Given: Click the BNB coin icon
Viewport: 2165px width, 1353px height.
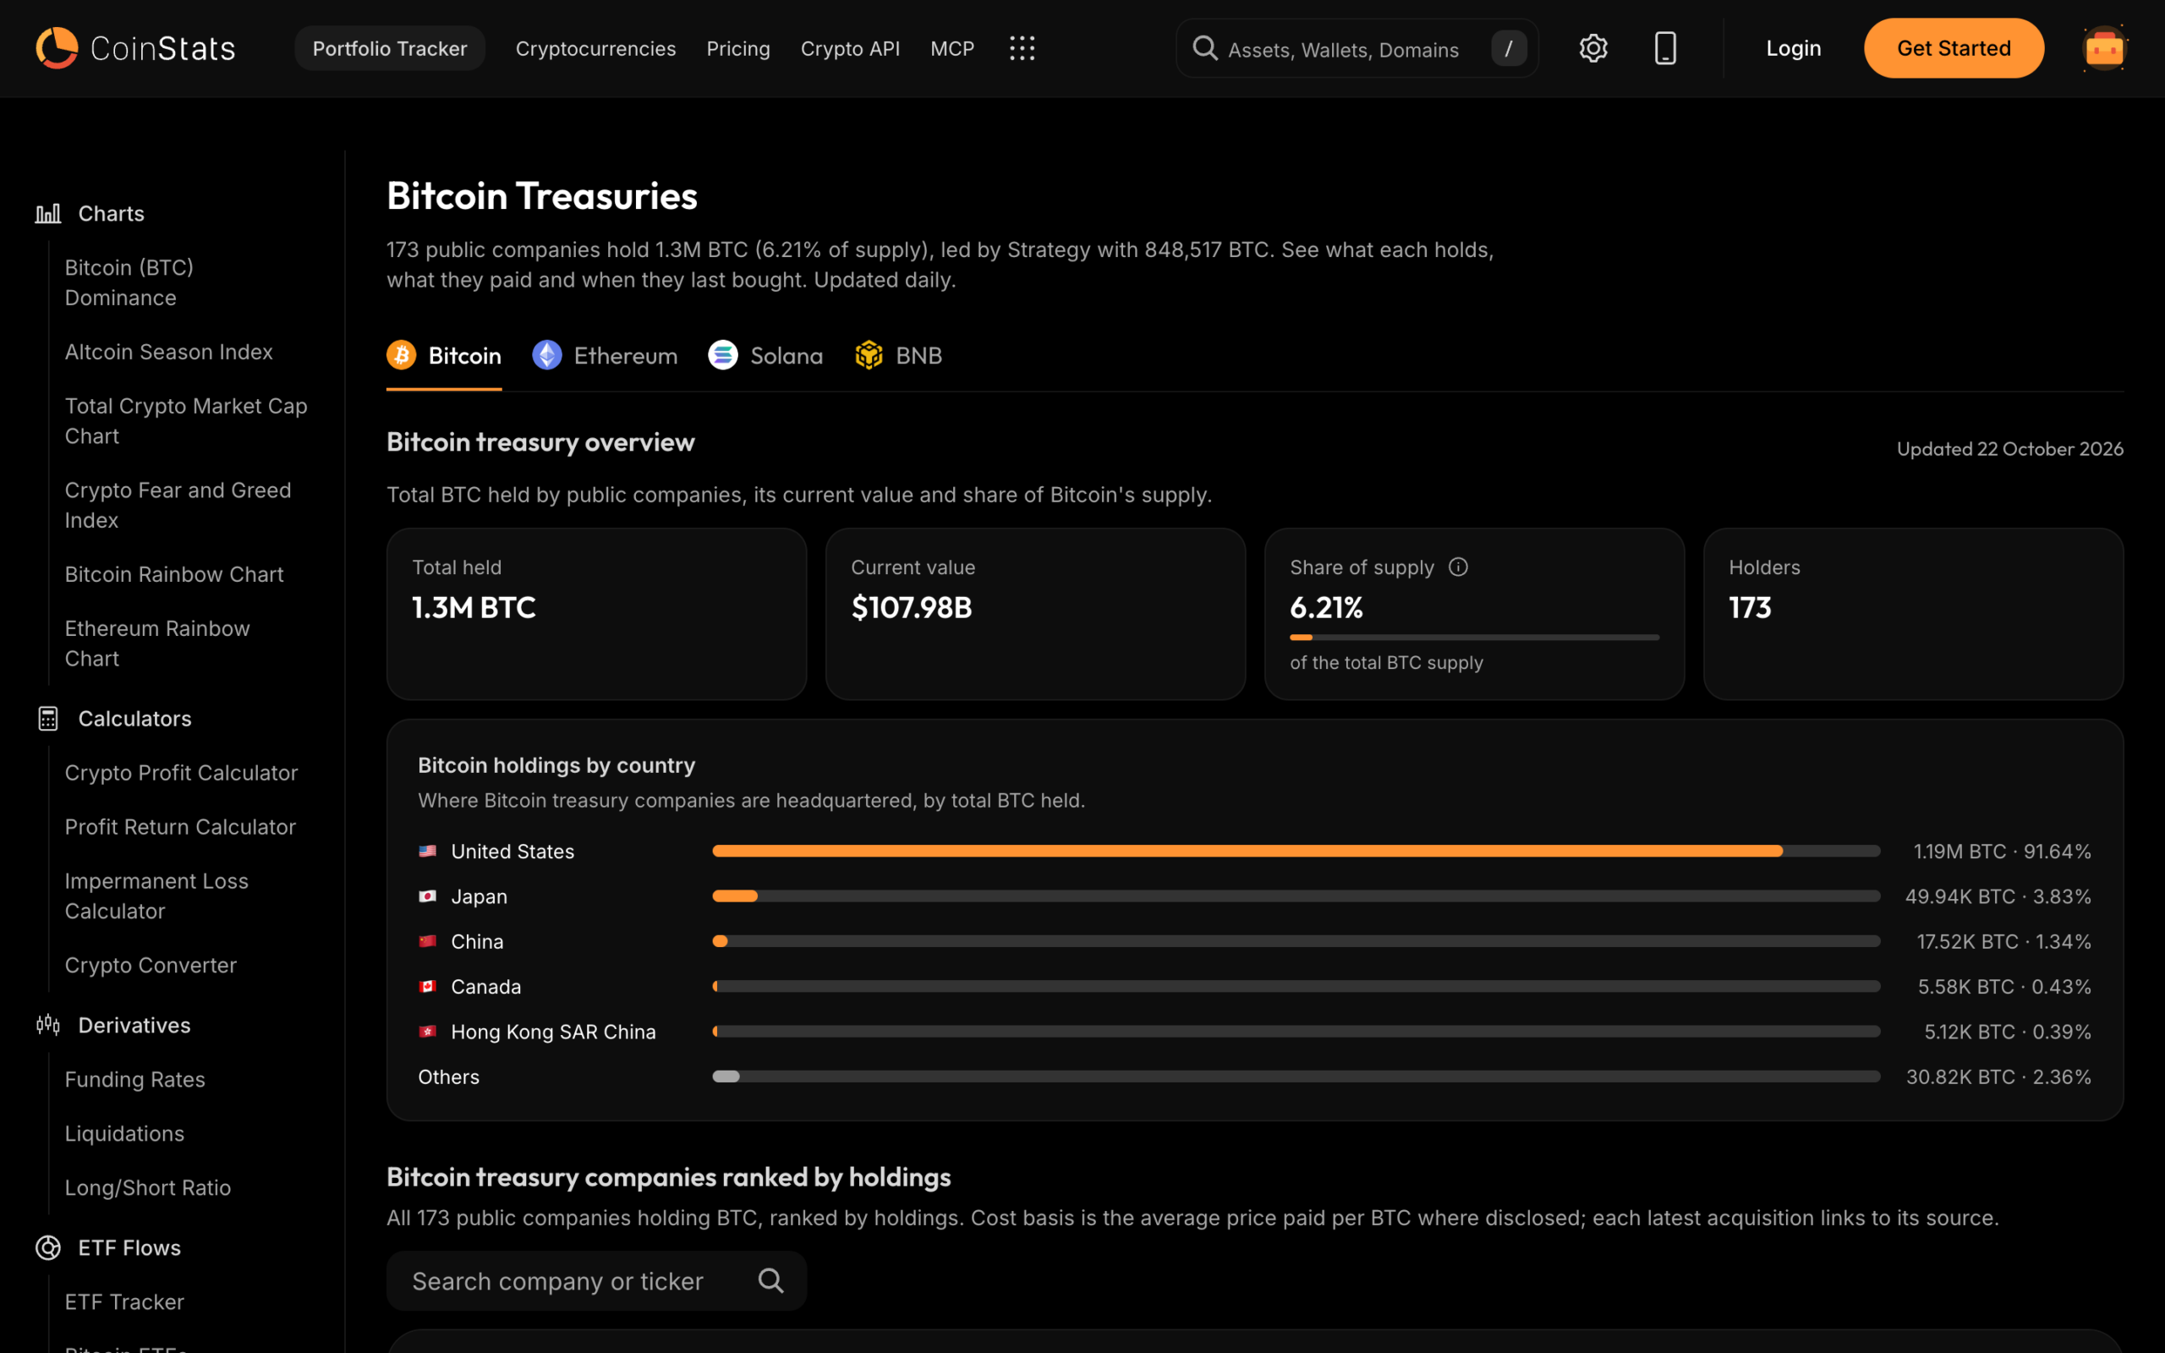Looking at the screenshot, I should (869, 355).
